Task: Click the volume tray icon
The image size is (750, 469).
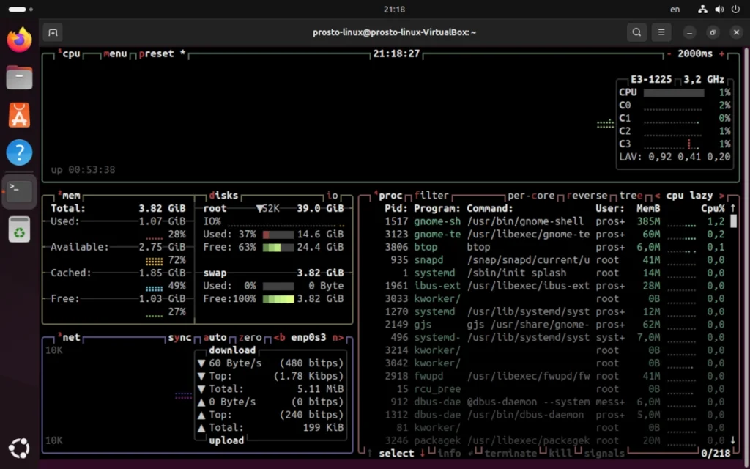Action: [719, 9]
